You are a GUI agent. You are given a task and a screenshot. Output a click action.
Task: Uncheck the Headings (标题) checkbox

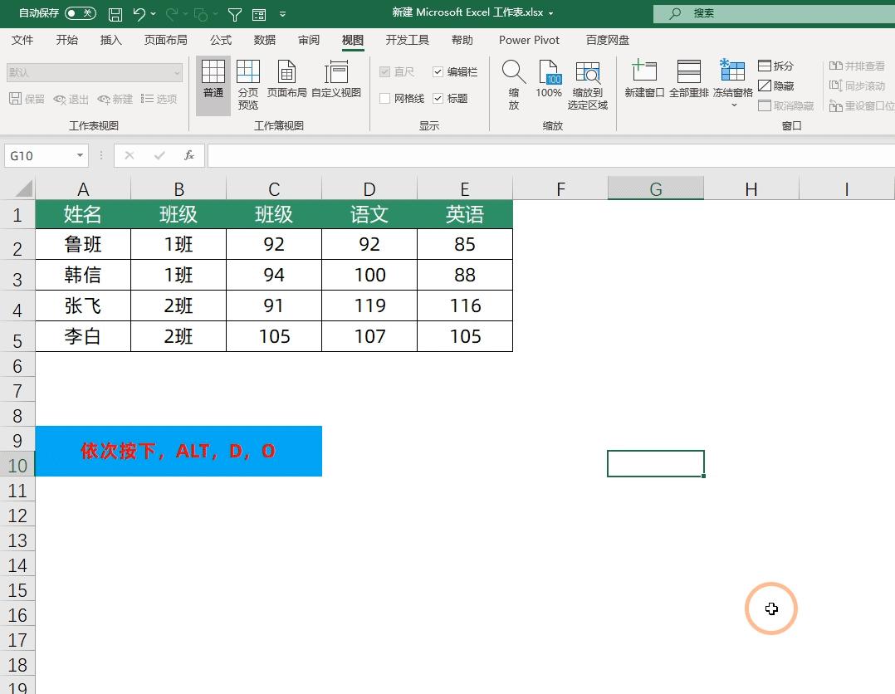(438, 99)
